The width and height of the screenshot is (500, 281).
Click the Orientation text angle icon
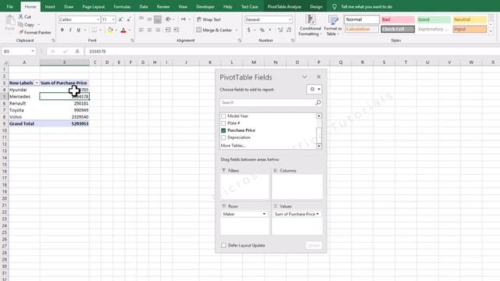click(x=168, y=19)
